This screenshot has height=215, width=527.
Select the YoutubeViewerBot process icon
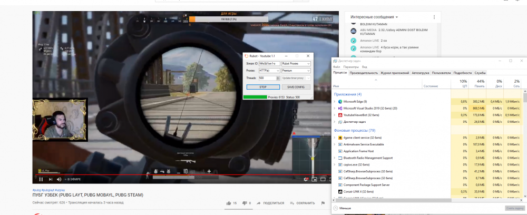pos(340,115)
